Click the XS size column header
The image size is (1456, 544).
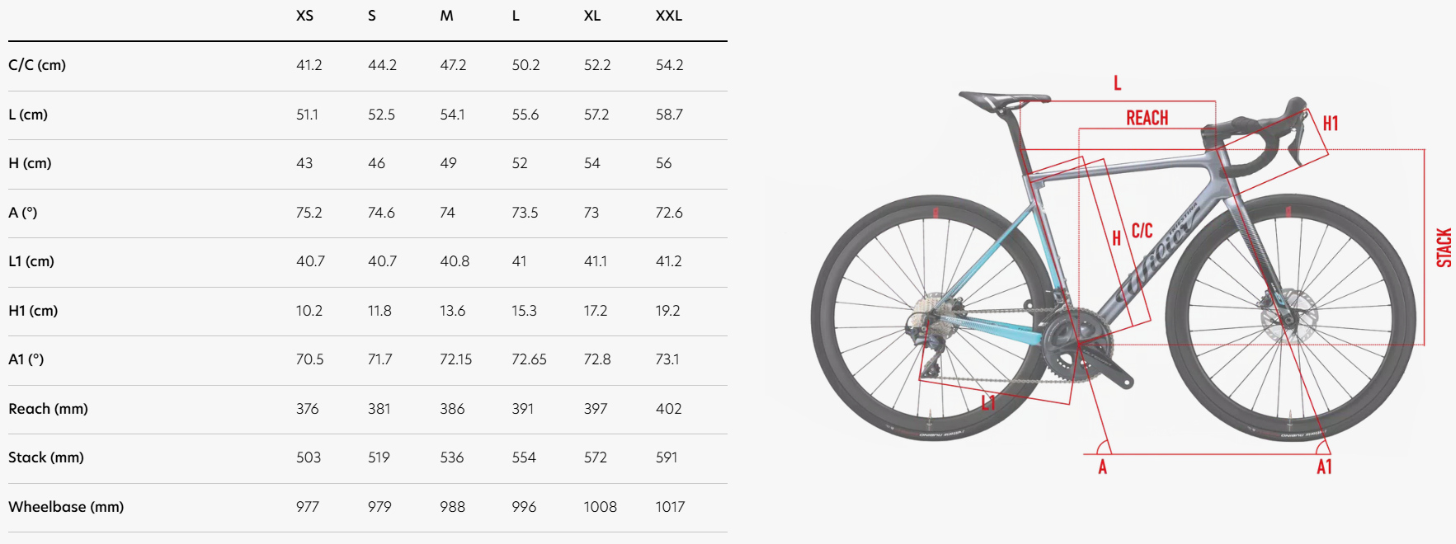[304, 16]
